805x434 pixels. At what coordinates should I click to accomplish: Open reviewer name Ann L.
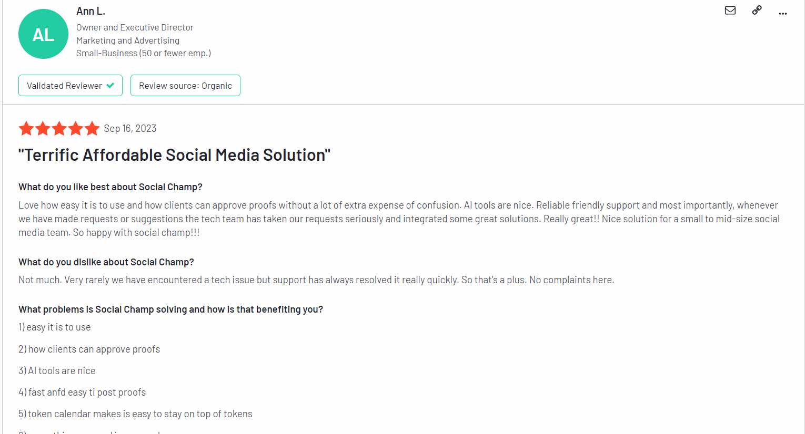pos(90,11)
